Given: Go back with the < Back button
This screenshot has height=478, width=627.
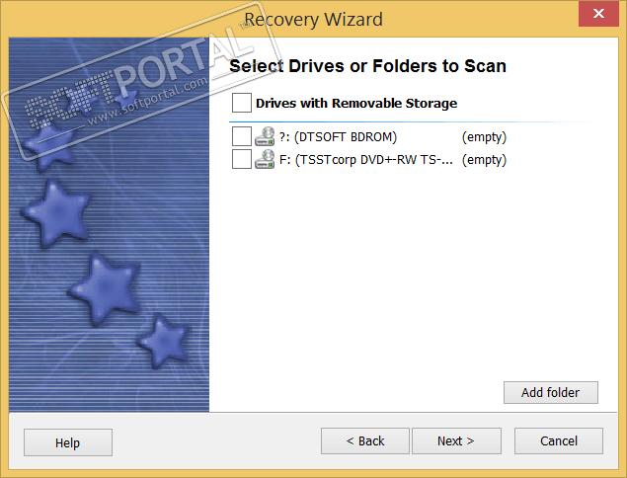Looking at the screenshot, I should tap(365, 440).
